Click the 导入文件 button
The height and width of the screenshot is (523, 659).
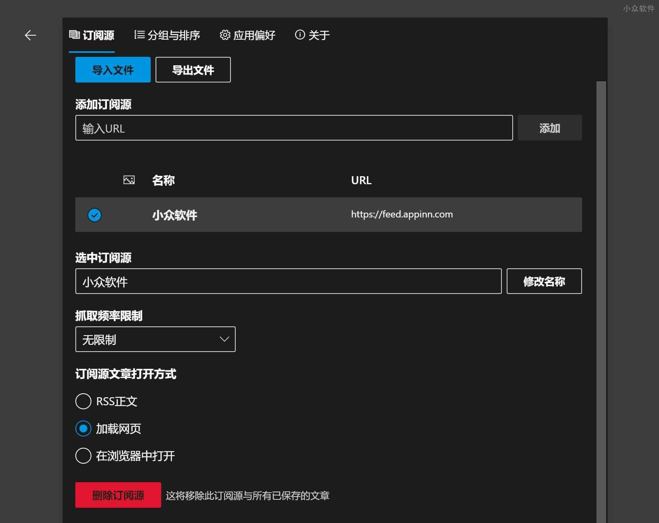pyautogui.click(x=113, y=70)
